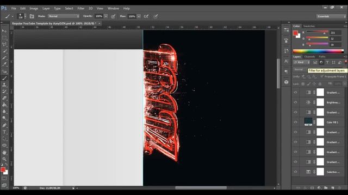The height and width of the screenshot is (195, 348).
Task: Open the File menu
Action: [x=14, y=9]
